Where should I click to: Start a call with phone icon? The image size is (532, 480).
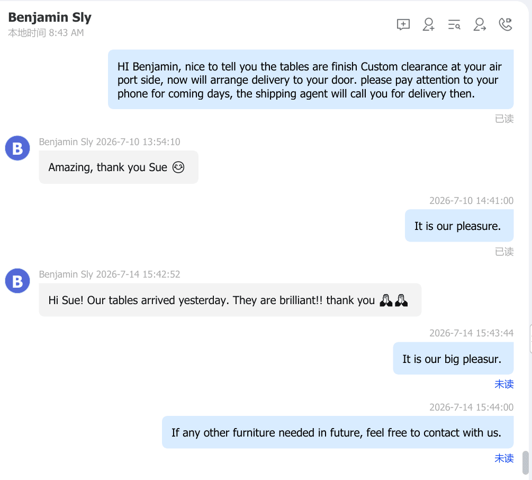click(505, 24)
